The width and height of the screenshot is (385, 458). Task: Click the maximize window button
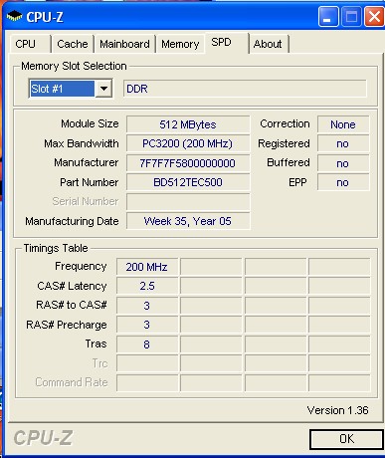coord(351,16)
